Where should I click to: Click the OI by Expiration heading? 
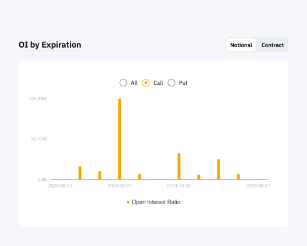[x=50, y=45]
